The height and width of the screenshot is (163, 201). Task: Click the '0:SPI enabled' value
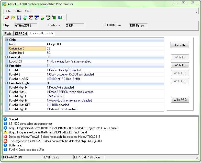click(x=55, y=96)
